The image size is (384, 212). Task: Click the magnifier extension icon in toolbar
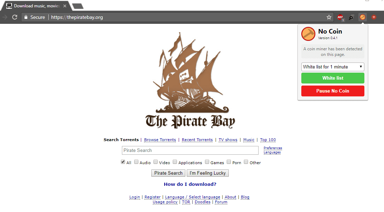pyautogui.click(x=351, y=17)
